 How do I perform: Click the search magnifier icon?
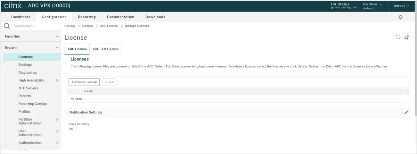point(7,26)
